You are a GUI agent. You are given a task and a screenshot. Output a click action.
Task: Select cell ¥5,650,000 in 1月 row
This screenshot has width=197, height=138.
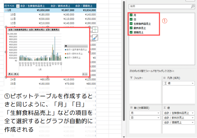(43, 10)
